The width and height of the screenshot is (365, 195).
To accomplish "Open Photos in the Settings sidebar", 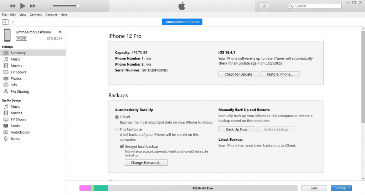I will tap(16, 78).
